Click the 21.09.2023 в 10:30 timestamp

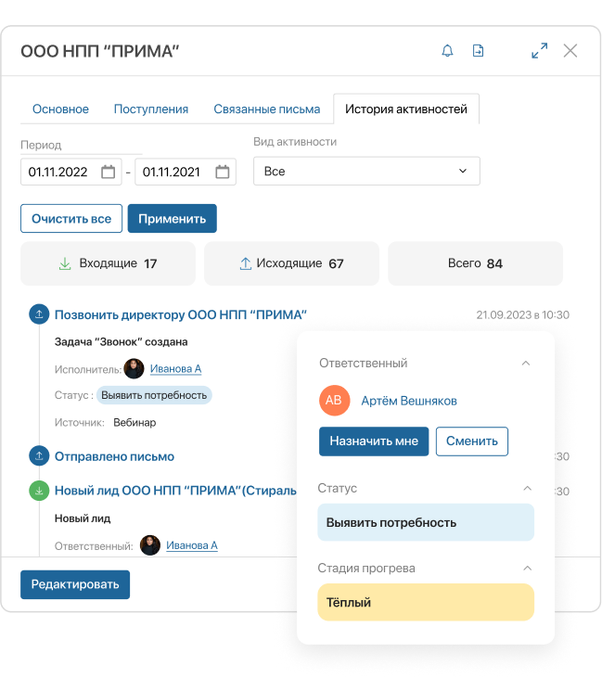pos(523,314)
